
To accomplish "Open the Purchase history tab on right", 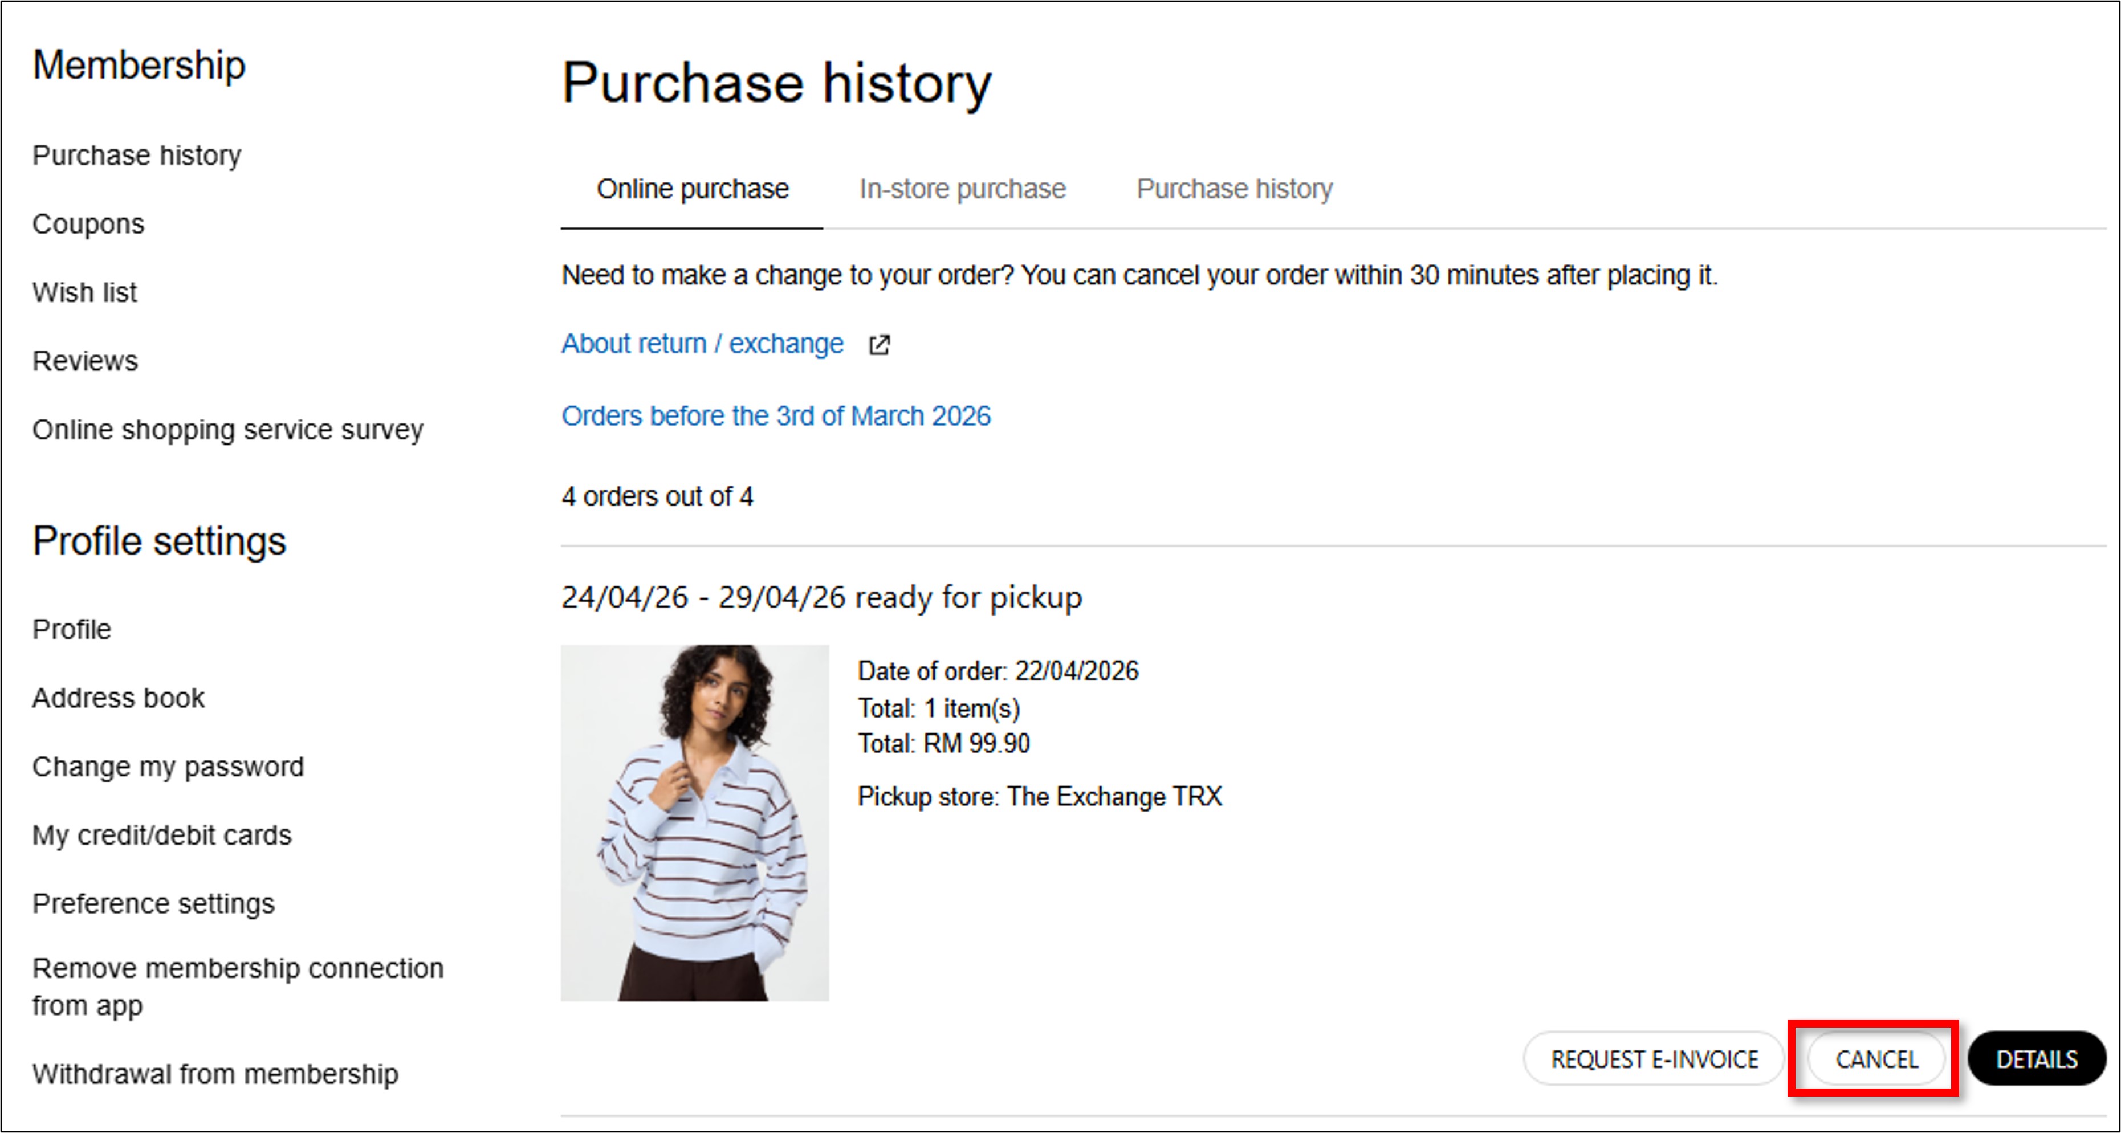I will pyautogui.click(x=1233, y=189).
